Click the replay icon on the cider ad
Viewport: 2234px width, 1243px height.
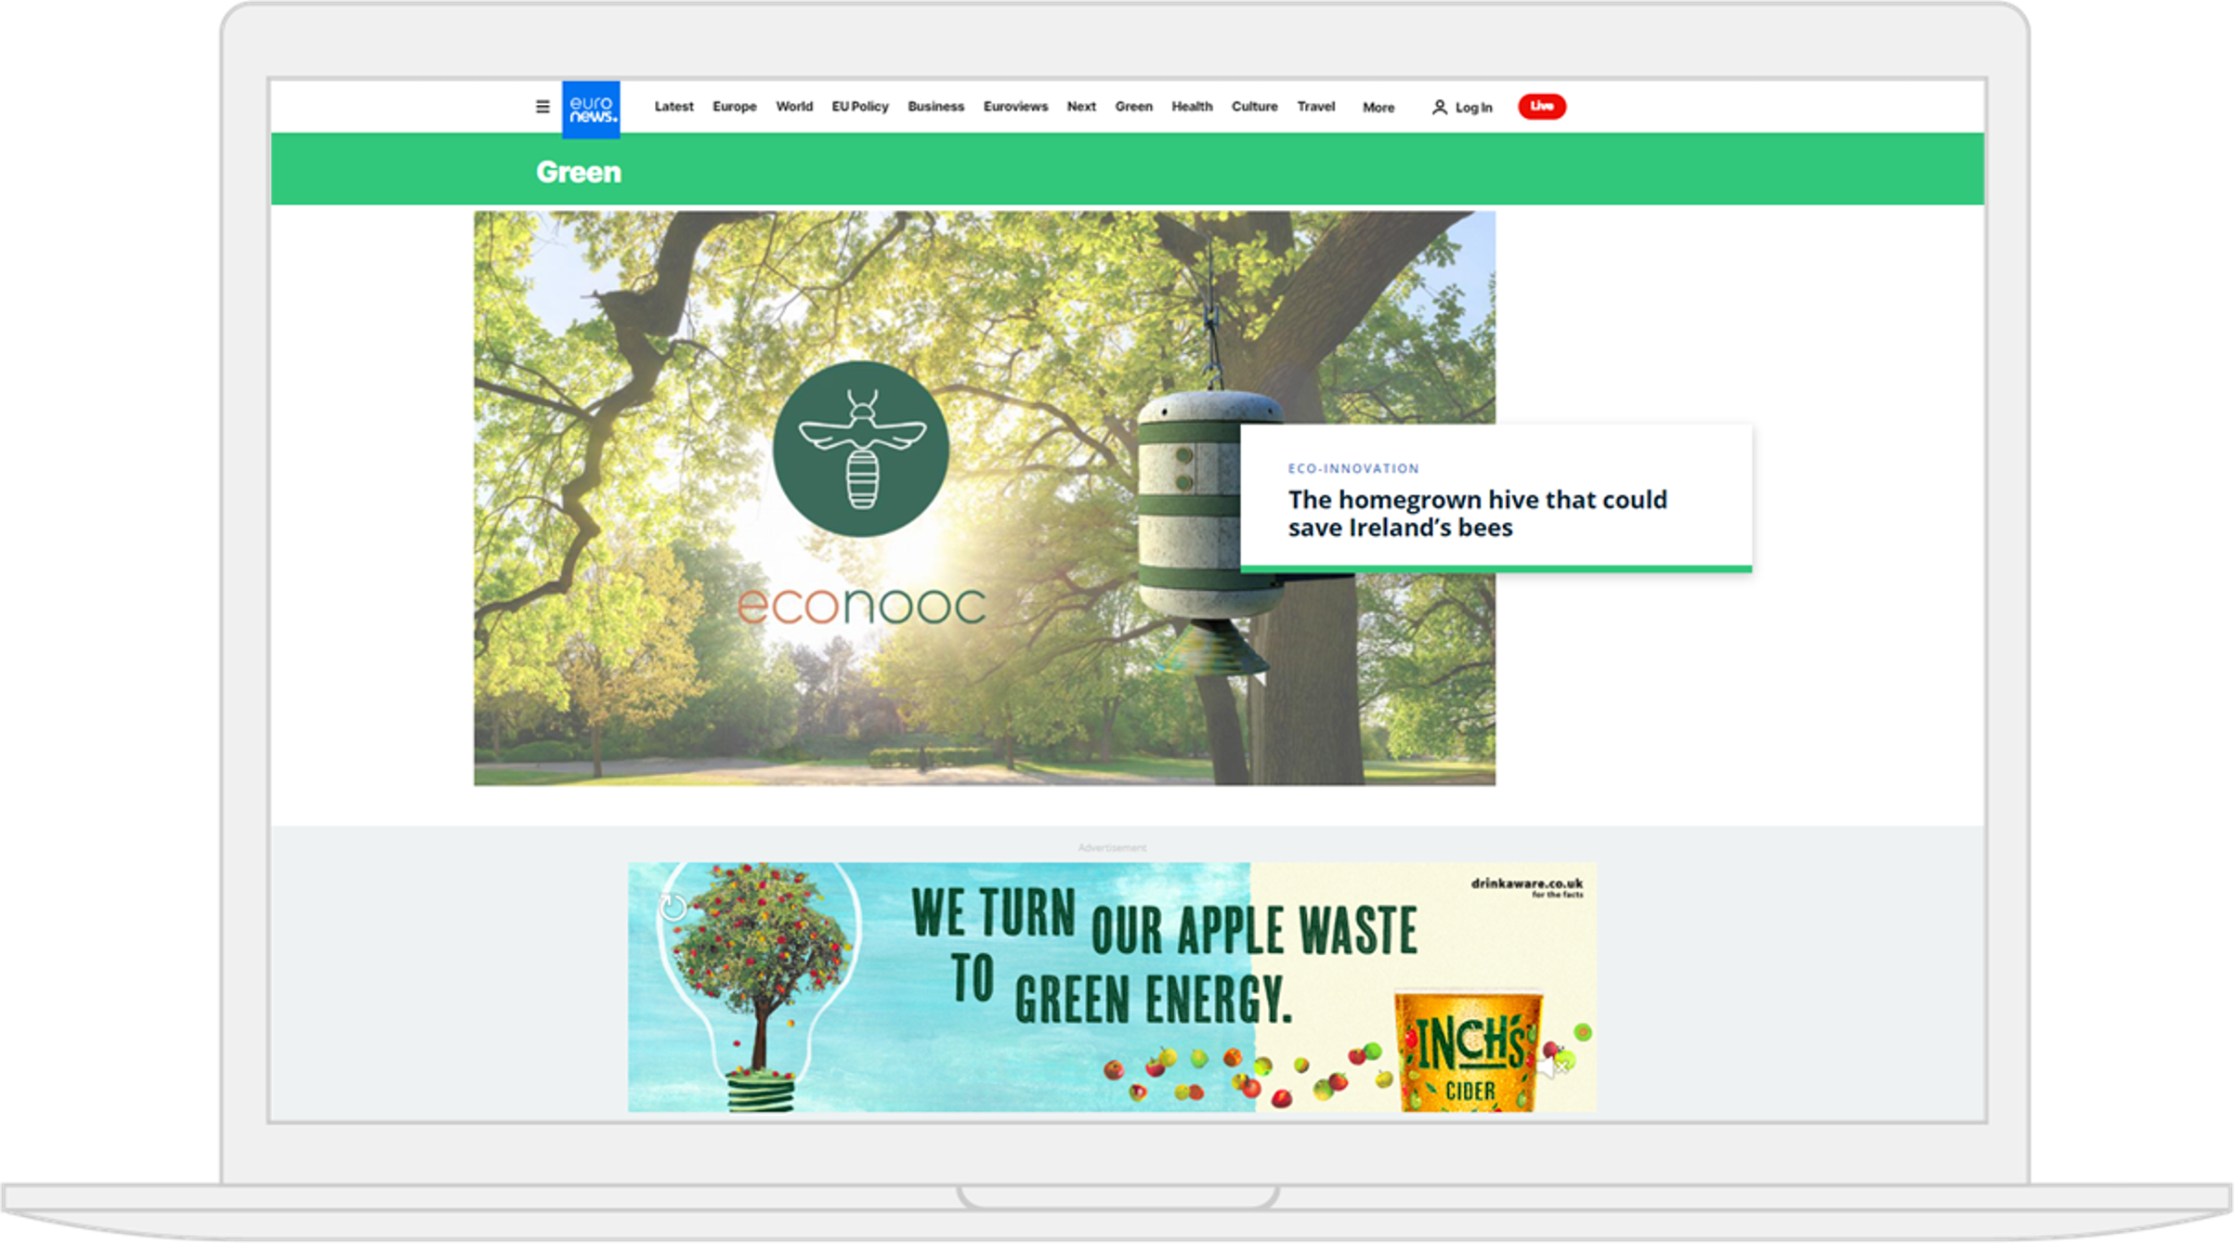click(x=673, y=908)
